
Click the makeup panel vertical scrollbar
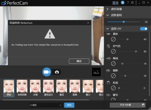149,64
